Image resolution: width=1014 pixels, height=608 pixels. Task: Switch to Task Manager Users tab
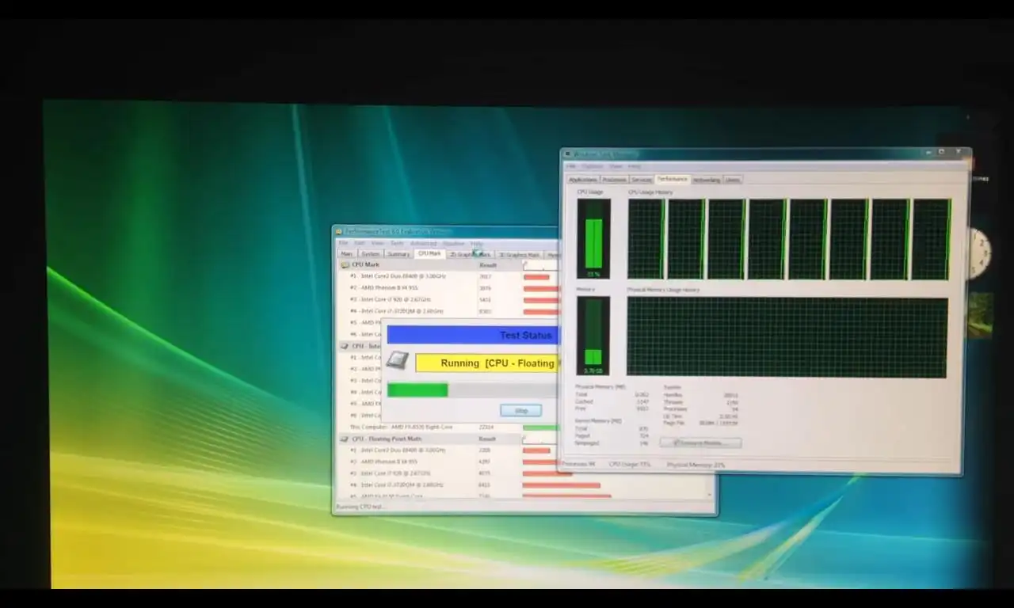tap(733, 180)
